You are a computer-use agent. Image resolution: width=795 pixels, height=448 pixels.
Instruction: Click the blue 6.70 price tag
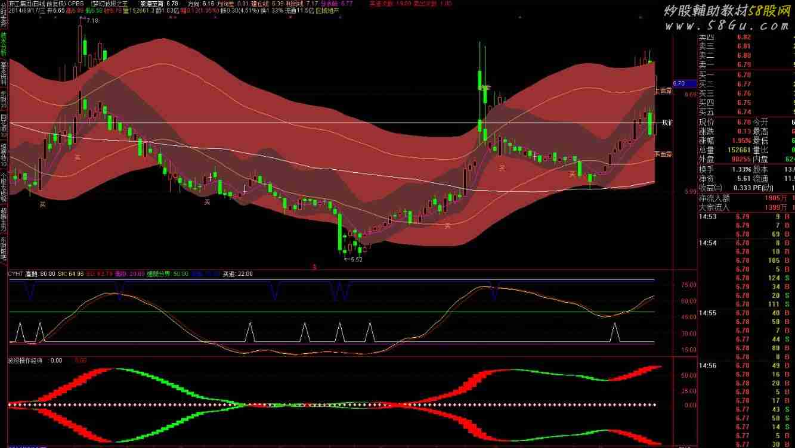pos(683,84)
